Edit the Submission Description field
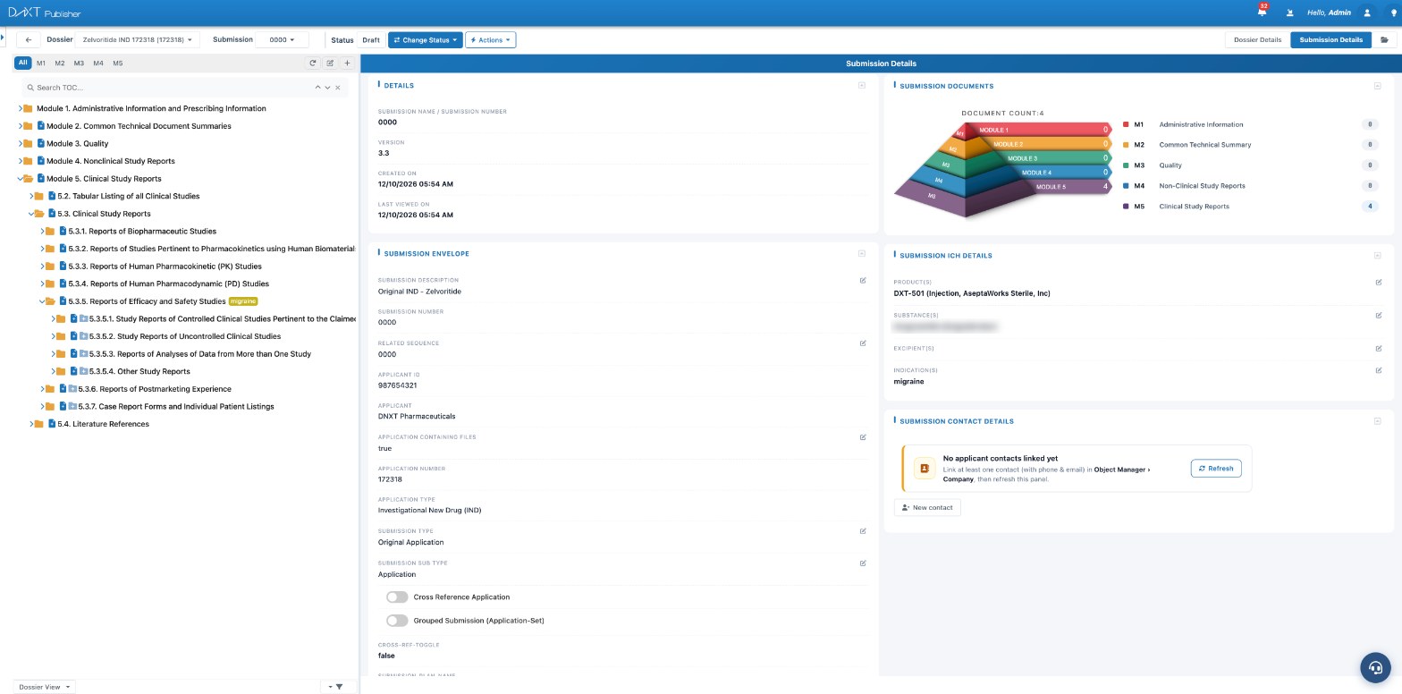The width and height of the screenshot is (1402, 694). tap(863, 280)
